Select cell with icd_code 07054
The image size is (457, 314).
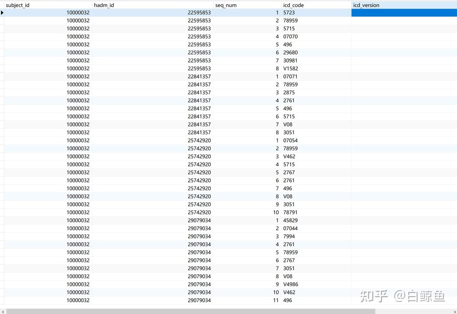coord(316,140)
